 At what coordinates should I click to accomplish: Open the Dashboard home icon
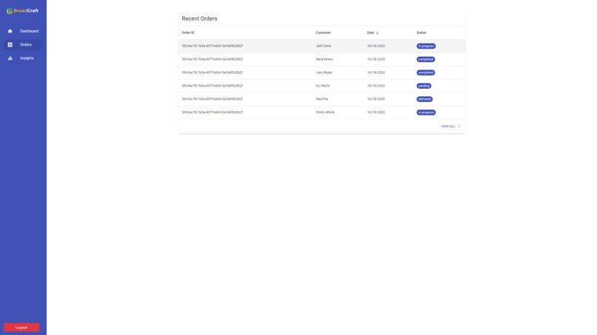point(10,31)
